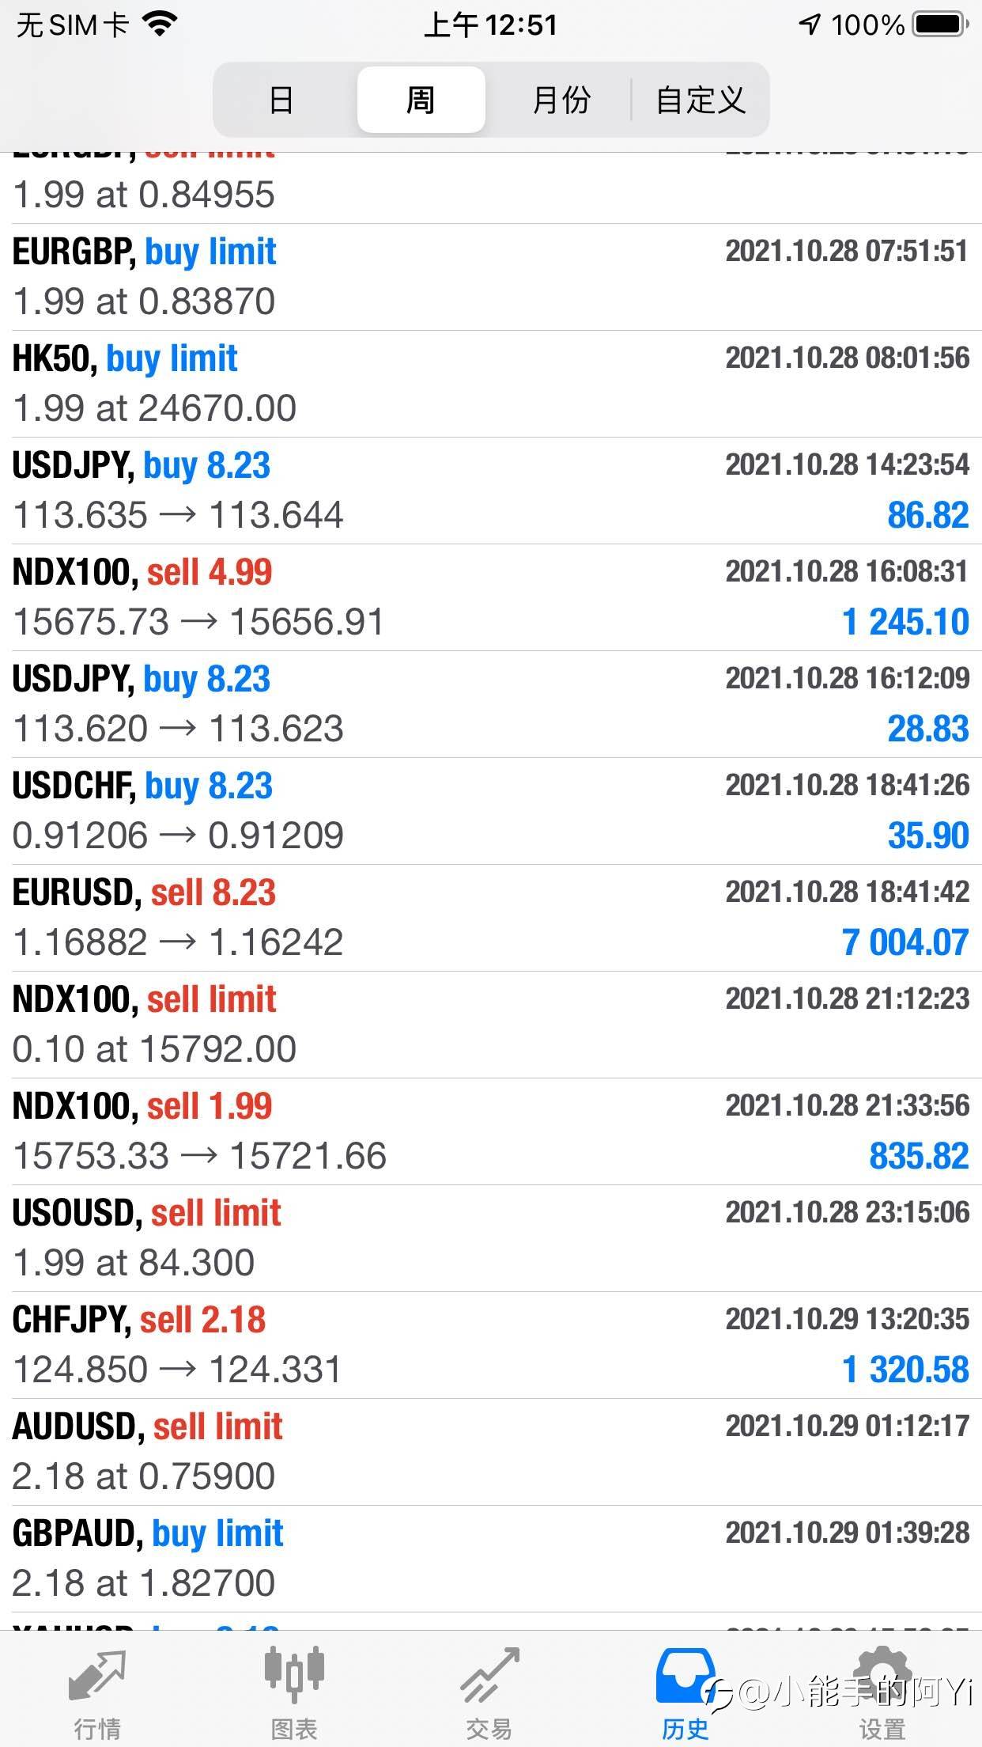
Task: Choose the Custom (自定义) period
Action: tap(701, 100)
